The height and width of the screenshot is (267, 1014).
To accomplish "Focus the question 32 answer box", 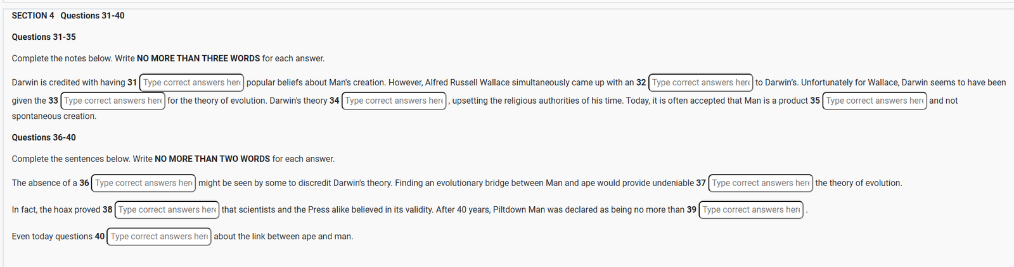I will (x=700, y=83).
